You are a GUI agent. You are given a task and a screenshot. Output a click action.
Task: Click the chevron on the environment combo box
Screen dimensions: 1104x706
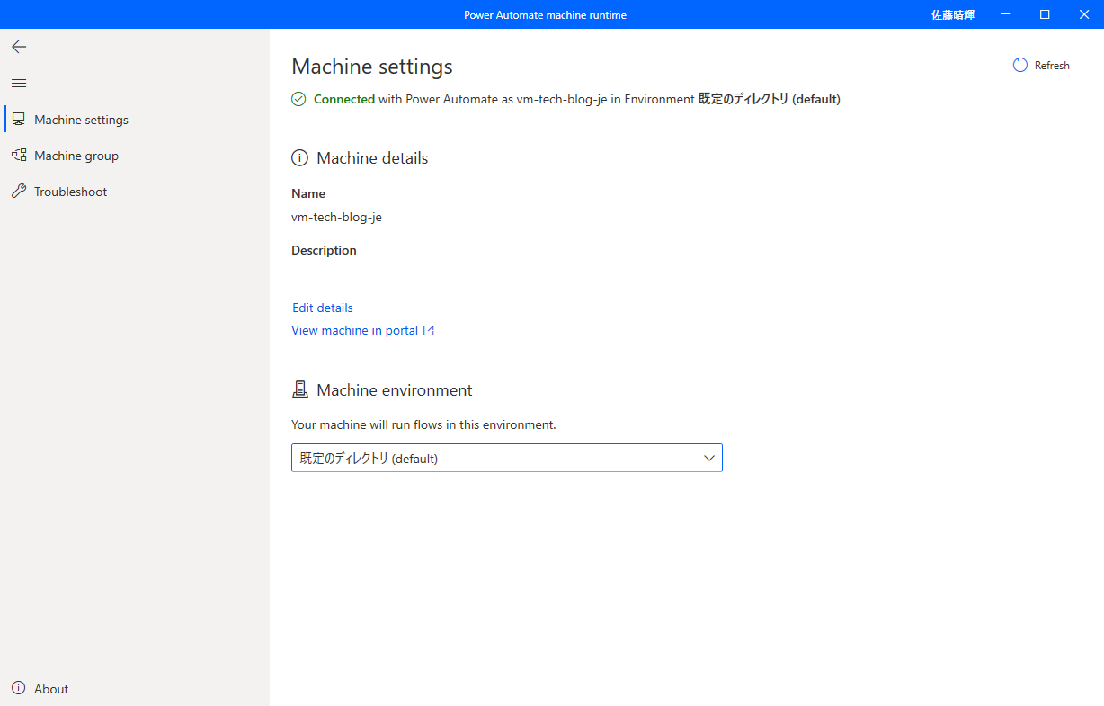point(708,458)
